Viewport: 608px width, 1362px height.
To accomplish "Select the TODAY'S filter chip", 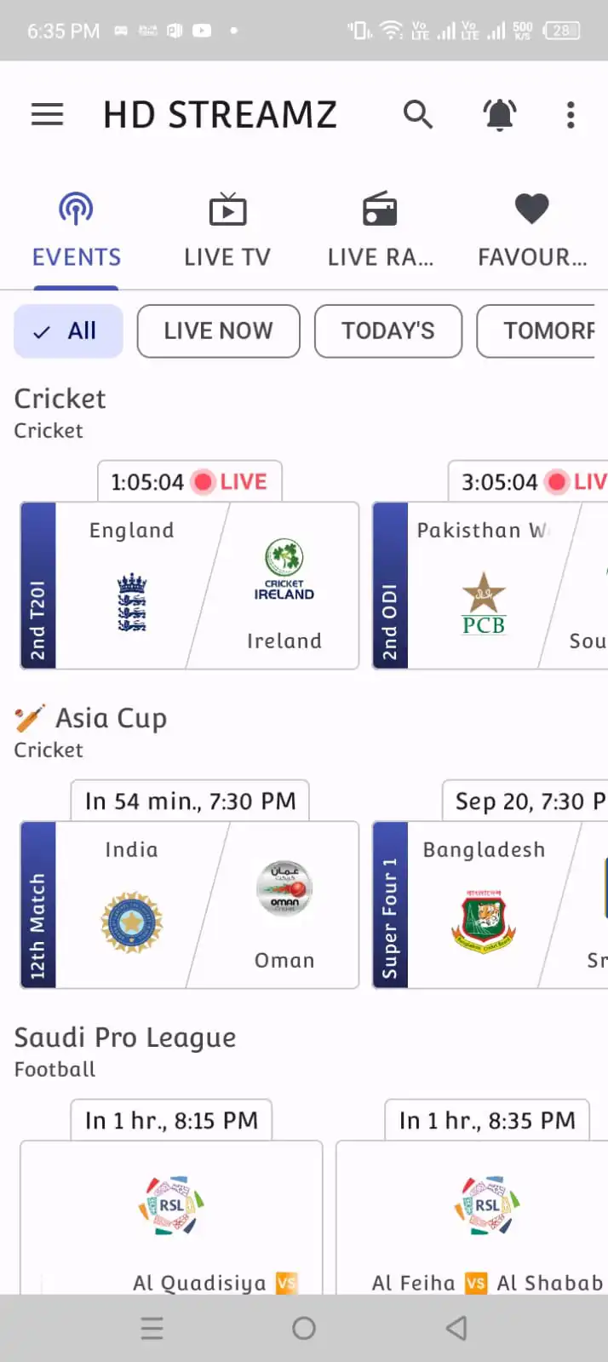I will click(x=387, y=331).
